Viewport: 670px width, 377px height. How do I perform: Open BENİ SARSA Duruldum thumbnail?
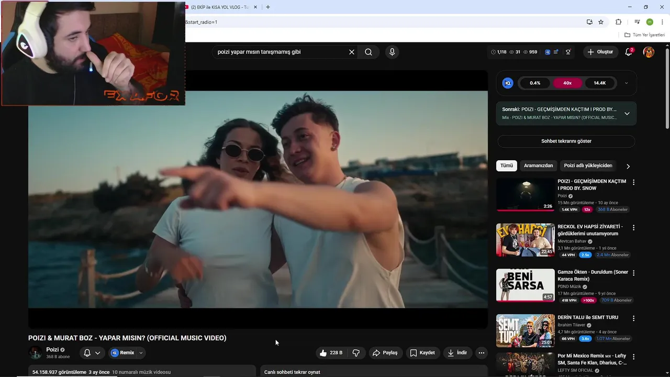tap(526, 285)
